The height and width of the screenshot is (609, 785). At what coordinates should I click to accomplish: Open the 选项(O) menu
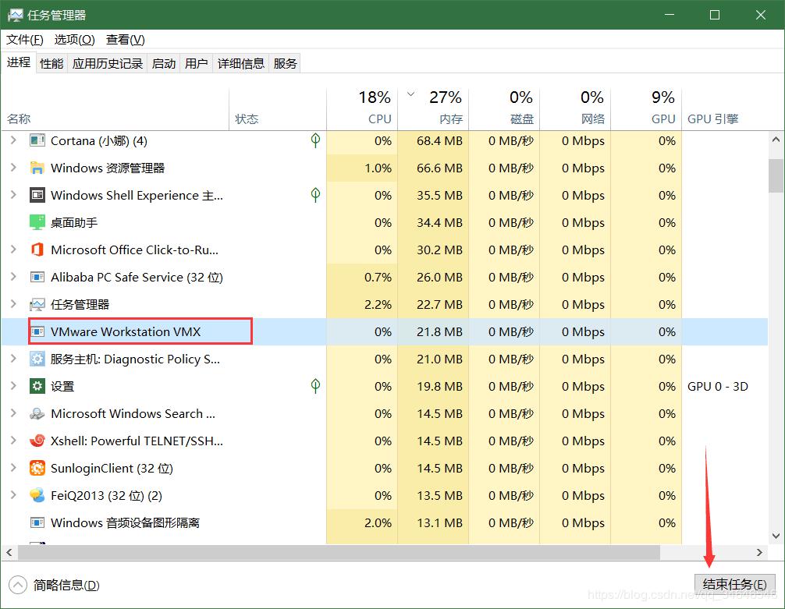(x=75, y=40)
